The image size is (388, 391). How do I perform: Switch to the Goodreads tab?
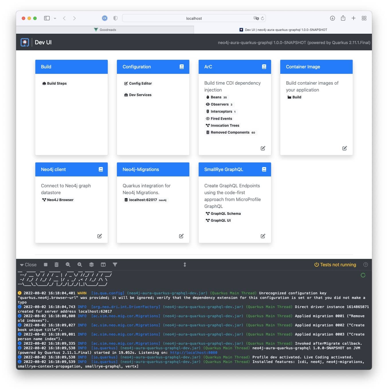coord(105,30)
